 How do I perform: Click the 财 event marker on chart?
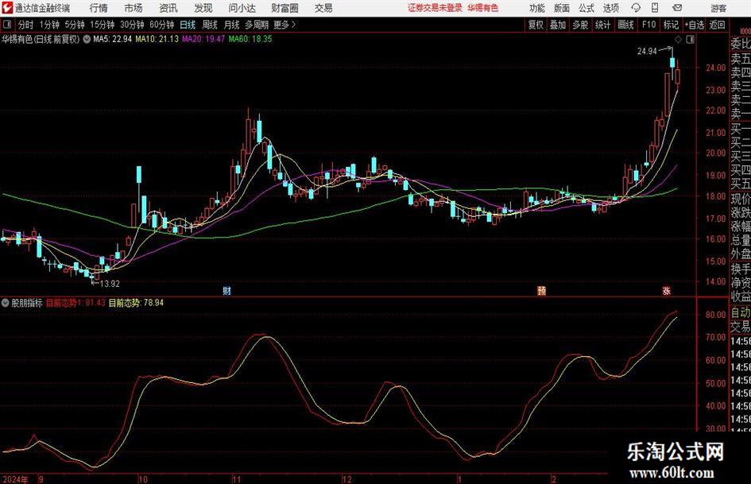click(227, 290)
